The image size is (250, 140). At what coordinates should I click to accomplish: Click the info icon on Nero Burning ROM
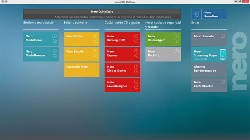pos(136,36)
